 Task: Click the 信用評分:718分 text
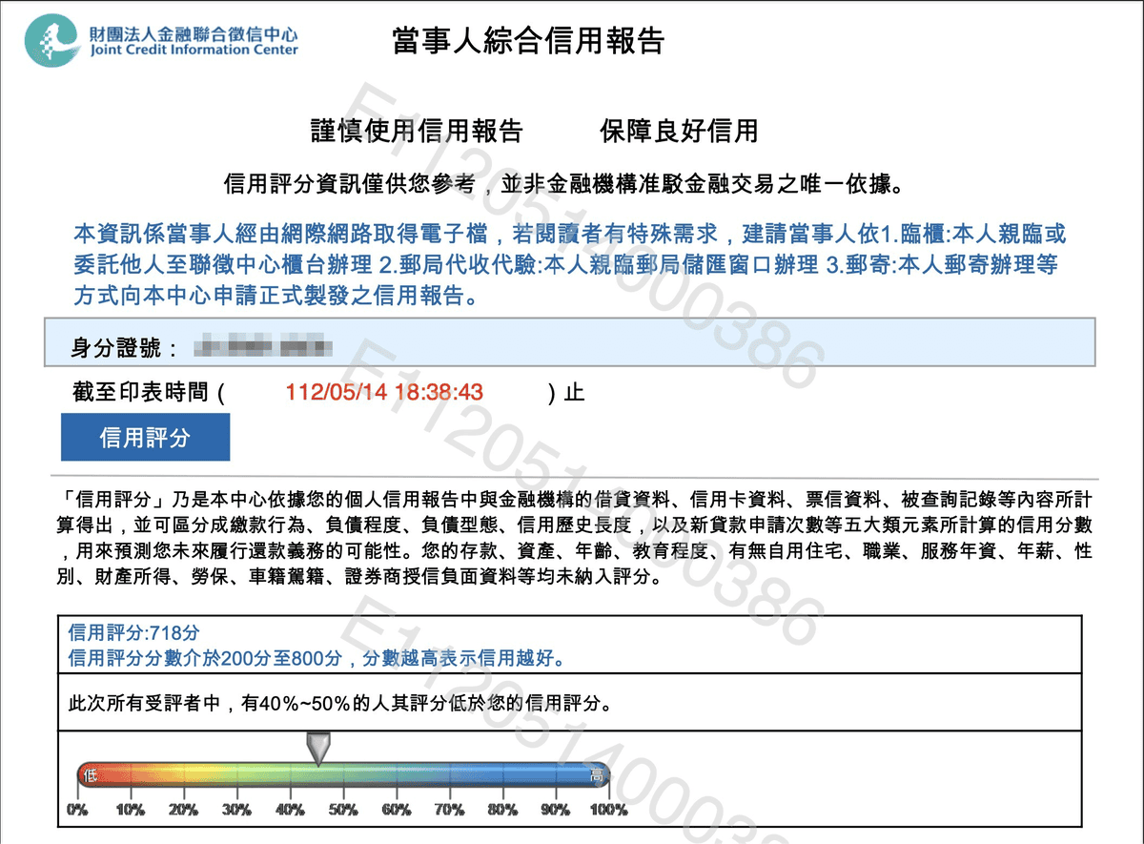click(x=134, y=632)
